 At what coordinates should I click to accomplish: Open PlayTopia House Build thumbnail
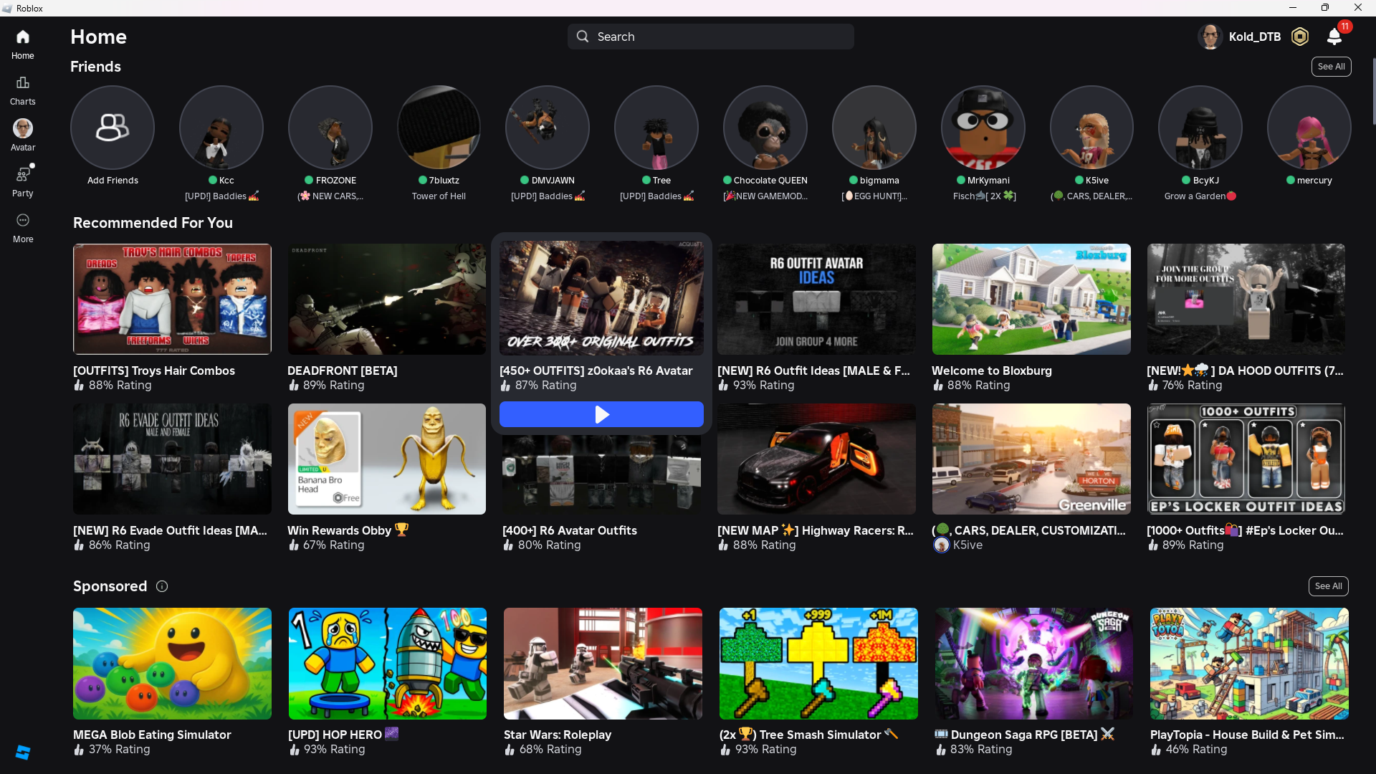coord(1249,664)
